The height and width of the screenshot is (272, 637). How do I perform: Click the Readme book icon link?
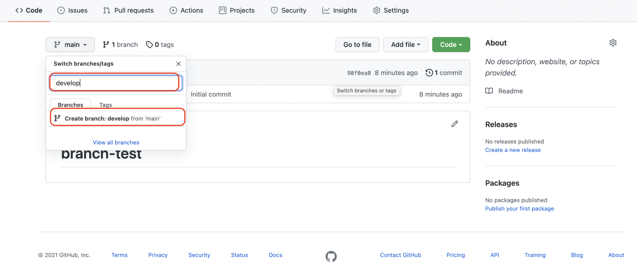489,91
